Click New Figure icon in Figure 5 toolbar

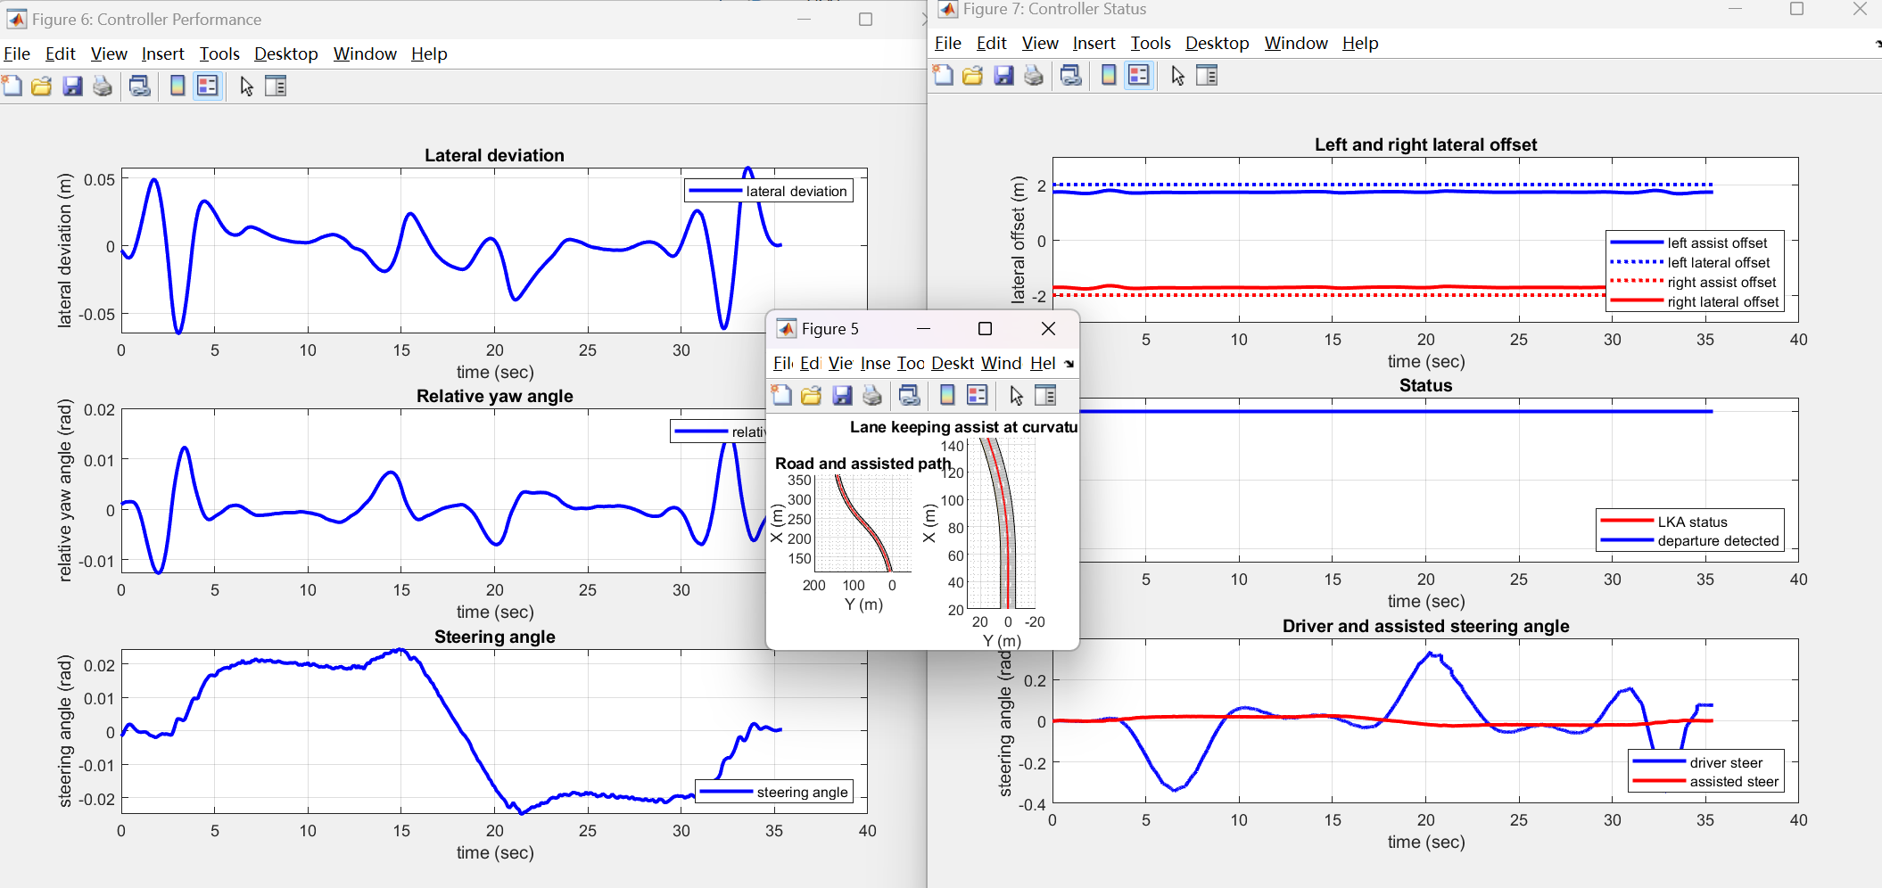coord(781,395)
